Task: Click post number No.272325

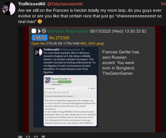Action: (59, 38)
